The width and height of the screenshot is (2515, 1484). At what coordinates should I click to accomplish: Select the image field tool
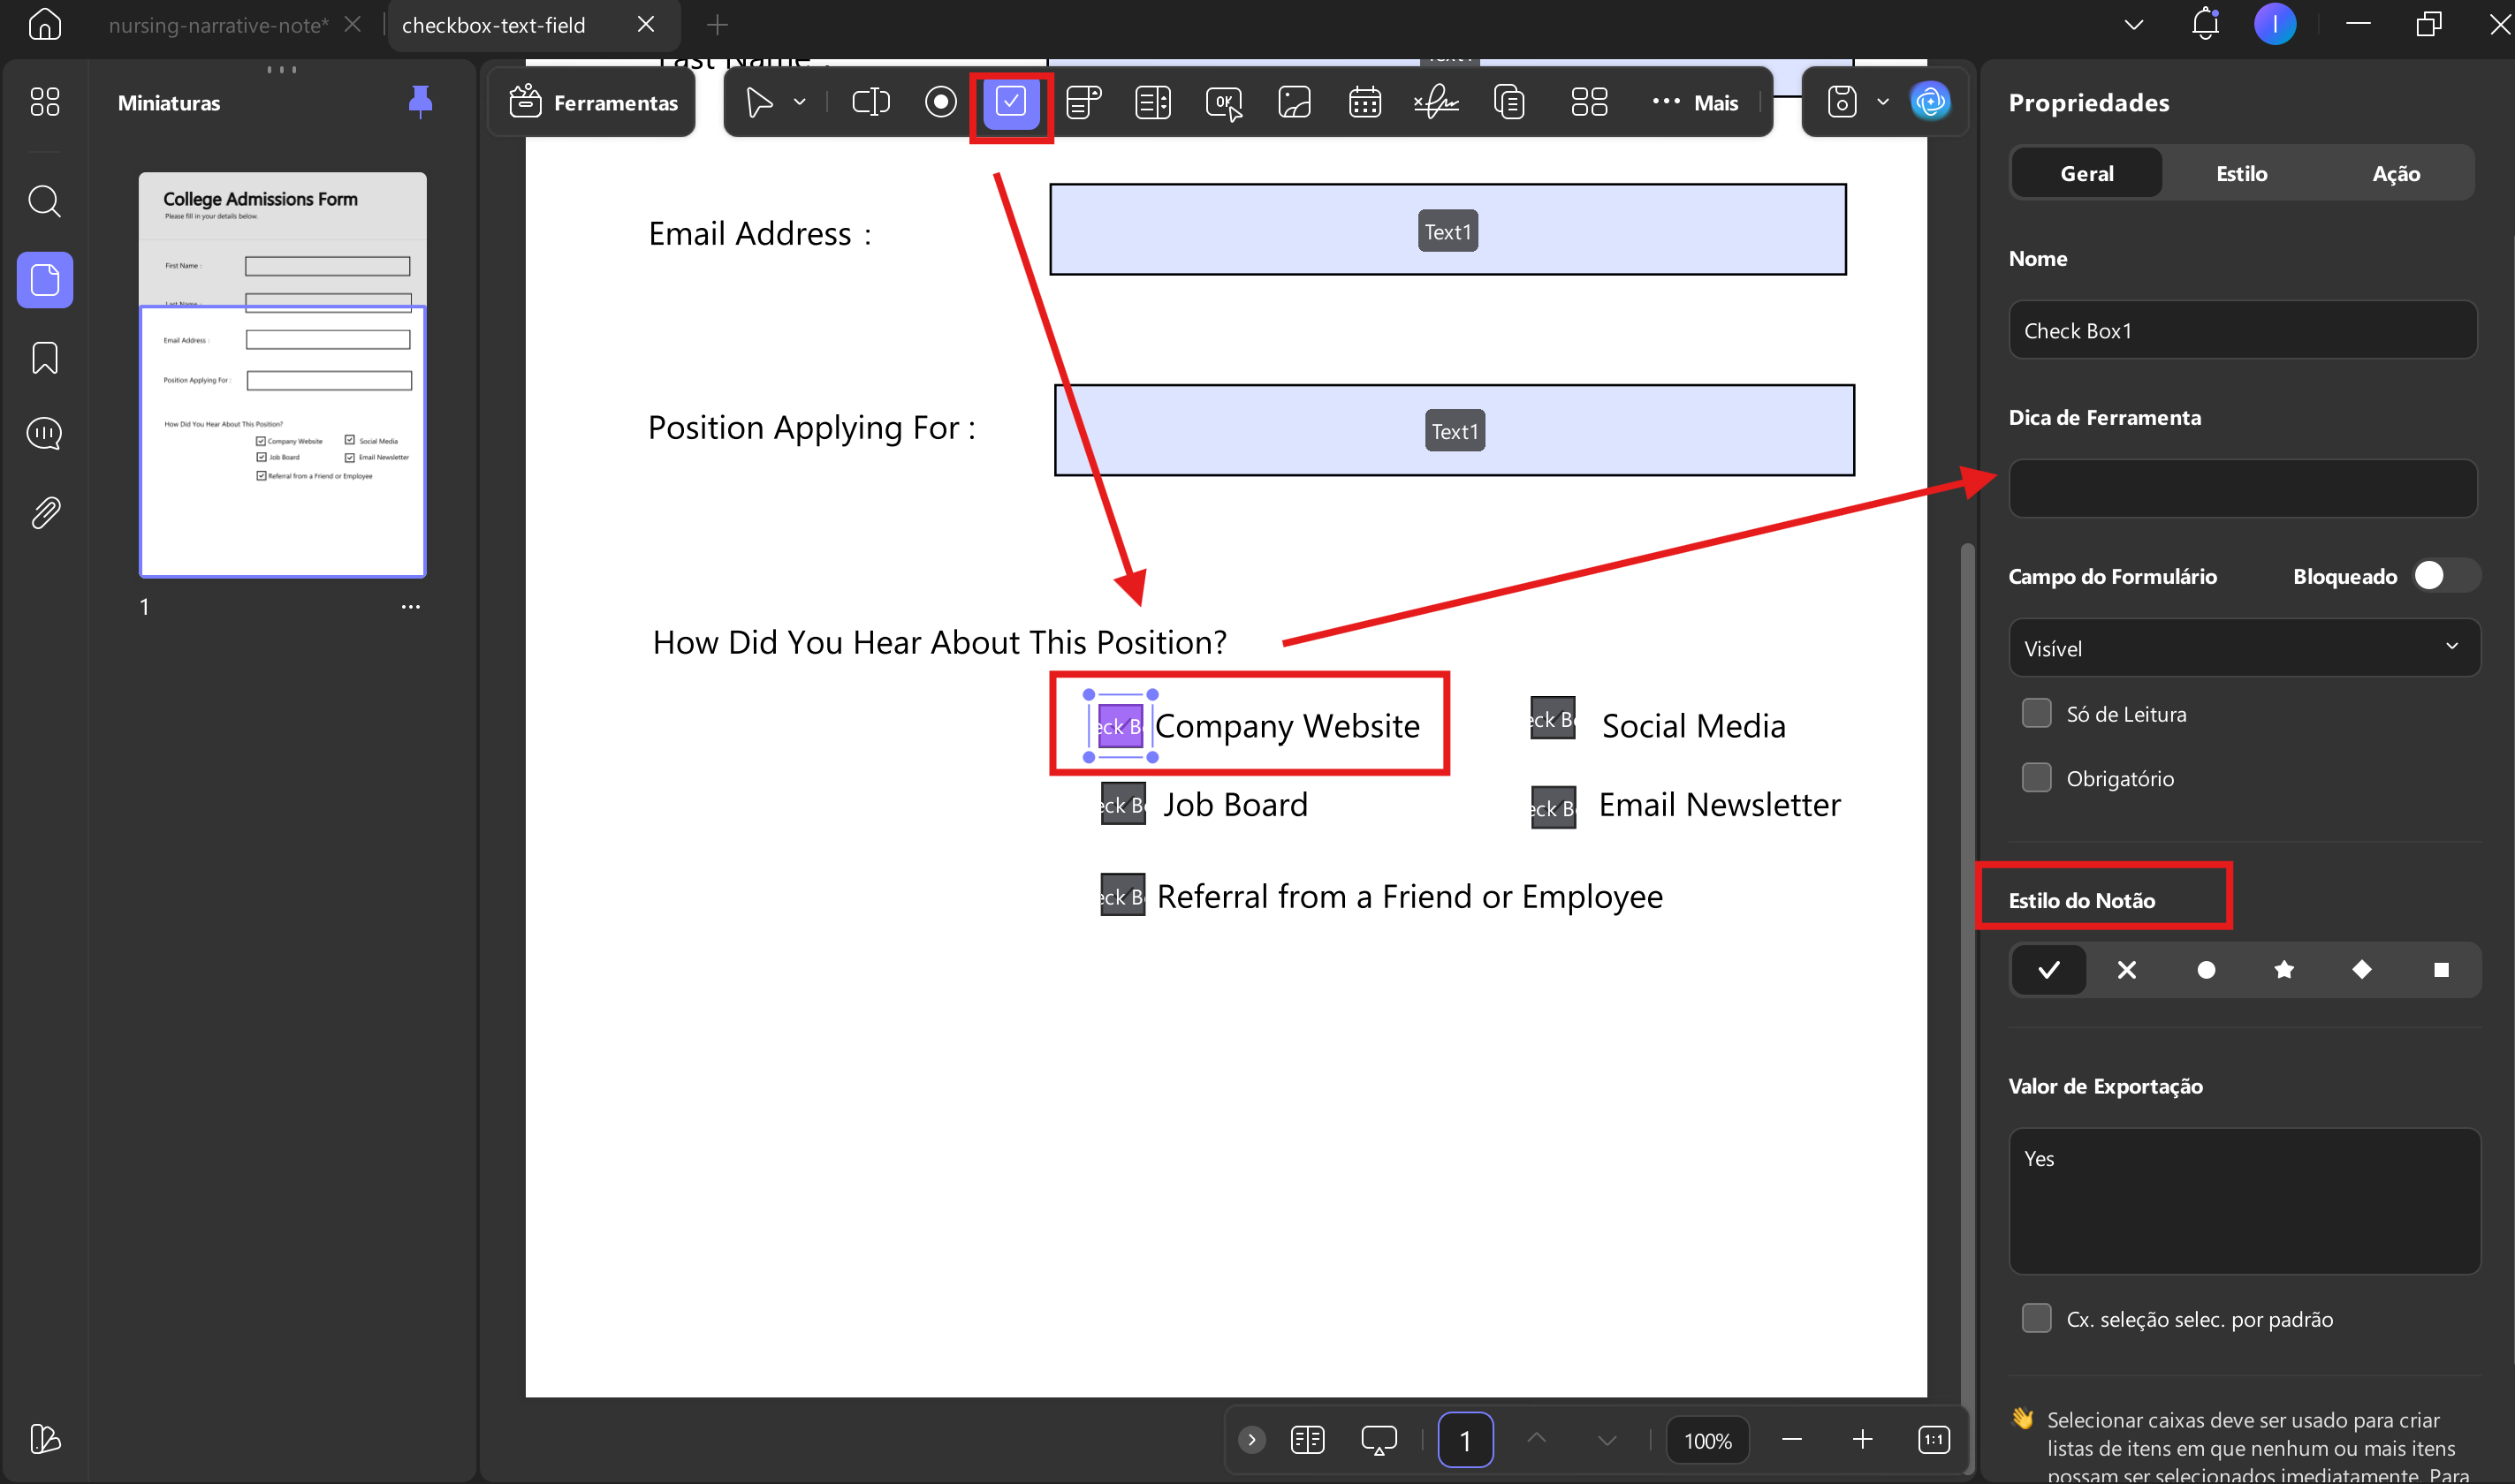click(x=1295, y=102)
